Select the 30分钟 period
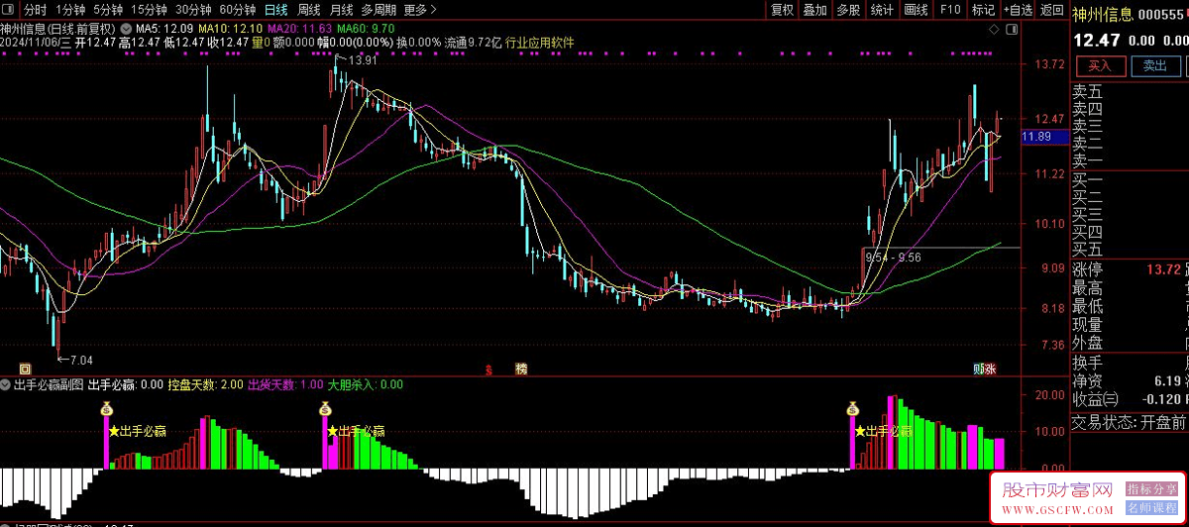1189x527 pixels. tap(193, 10)
